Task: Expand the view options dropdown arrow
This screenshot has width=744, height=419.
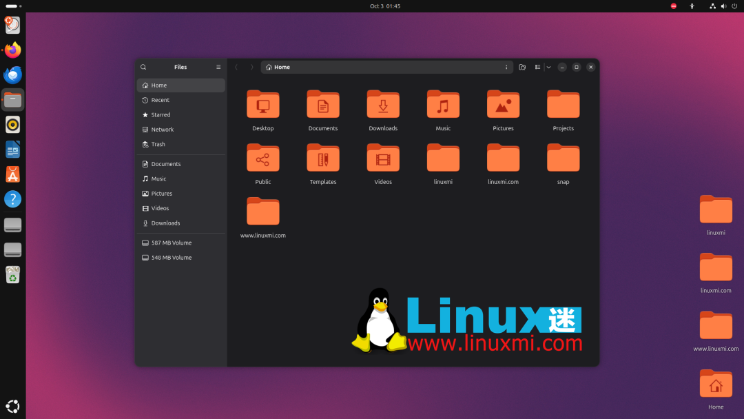Action: pos(548,67)
